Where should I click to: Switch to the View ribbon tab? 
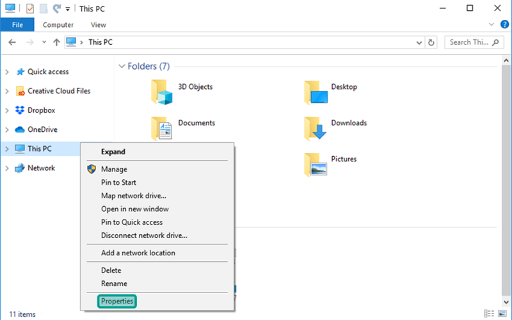pyautogui.click(x=99, y=25)
